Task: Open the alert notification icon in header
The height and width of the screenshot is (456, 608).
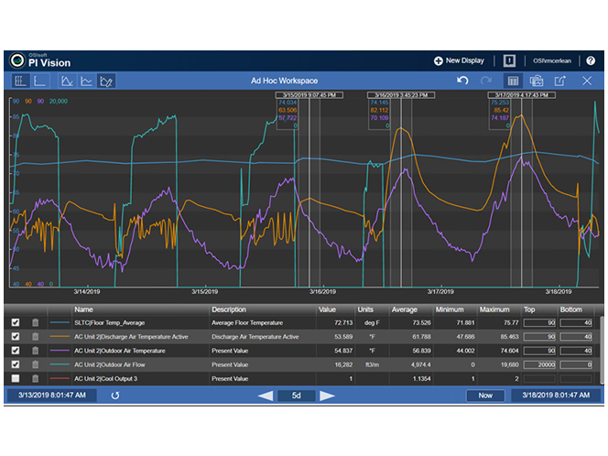Action: [x=509, y=60]
